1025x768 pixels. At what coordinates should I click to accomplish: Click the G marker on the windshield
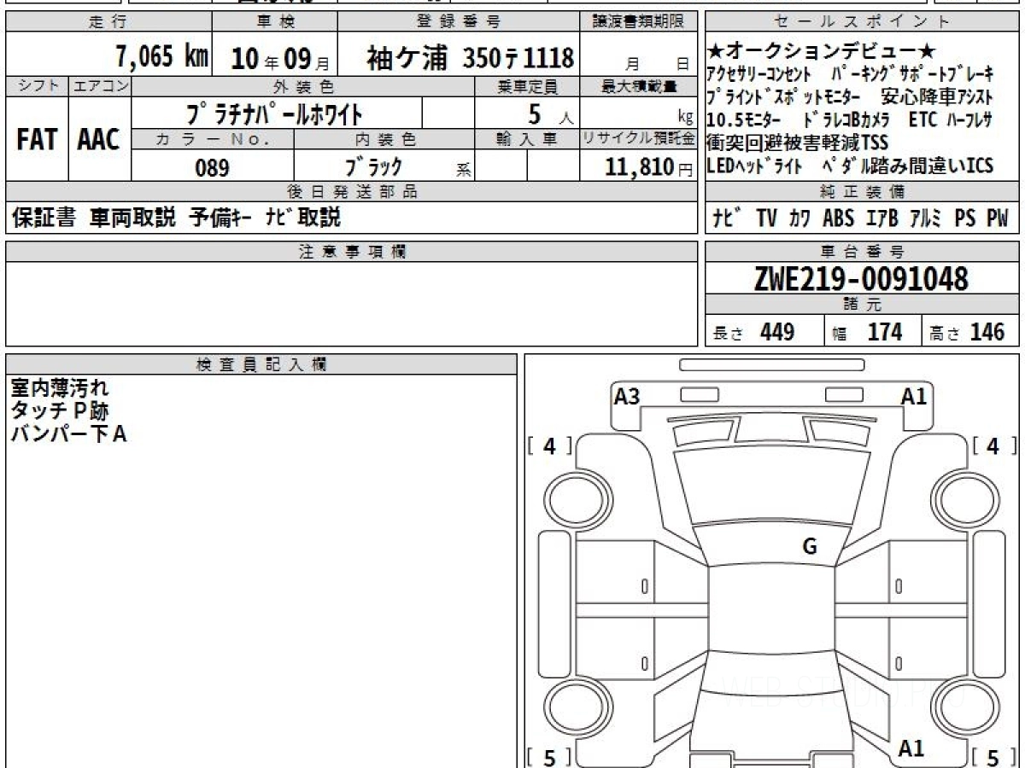click(x=810, y=547)
